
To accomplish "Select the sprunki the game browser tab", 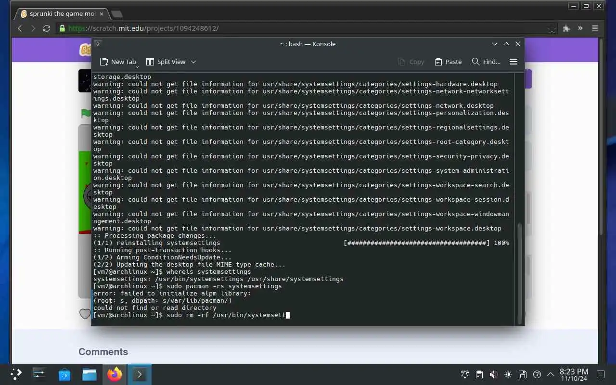I will pos(63,14).
